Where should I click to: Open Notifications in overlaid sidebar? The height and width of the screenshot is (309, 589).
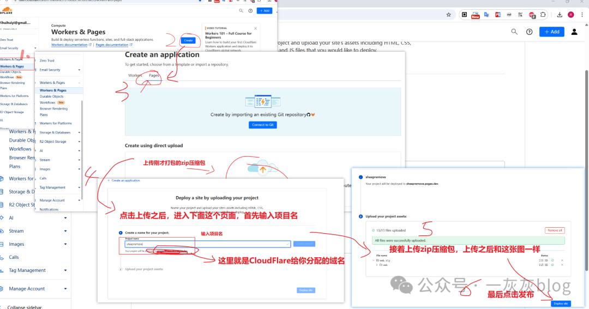(49, 209)
